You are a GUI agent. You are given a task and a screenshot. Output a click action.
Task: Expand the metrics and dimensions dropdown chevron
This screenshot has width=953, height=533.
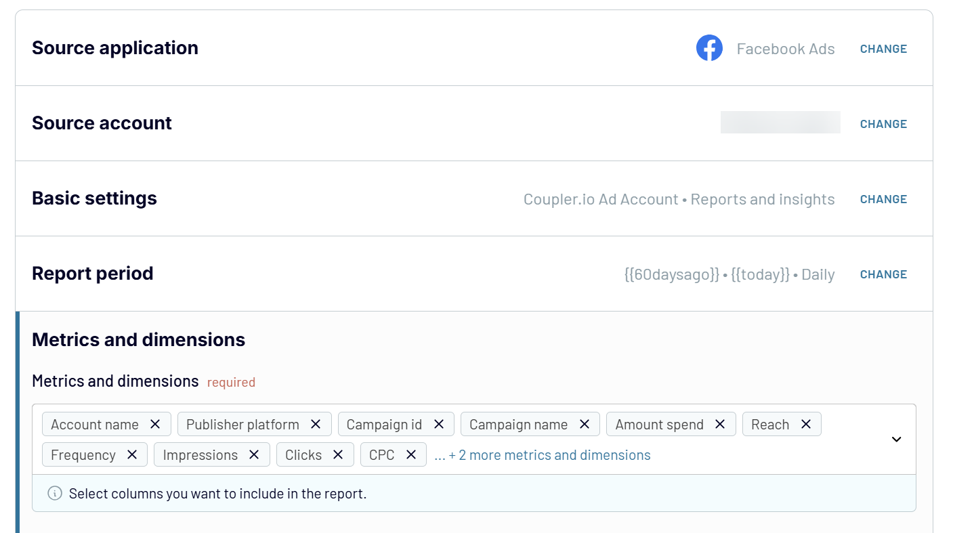(x=896, y=440)
